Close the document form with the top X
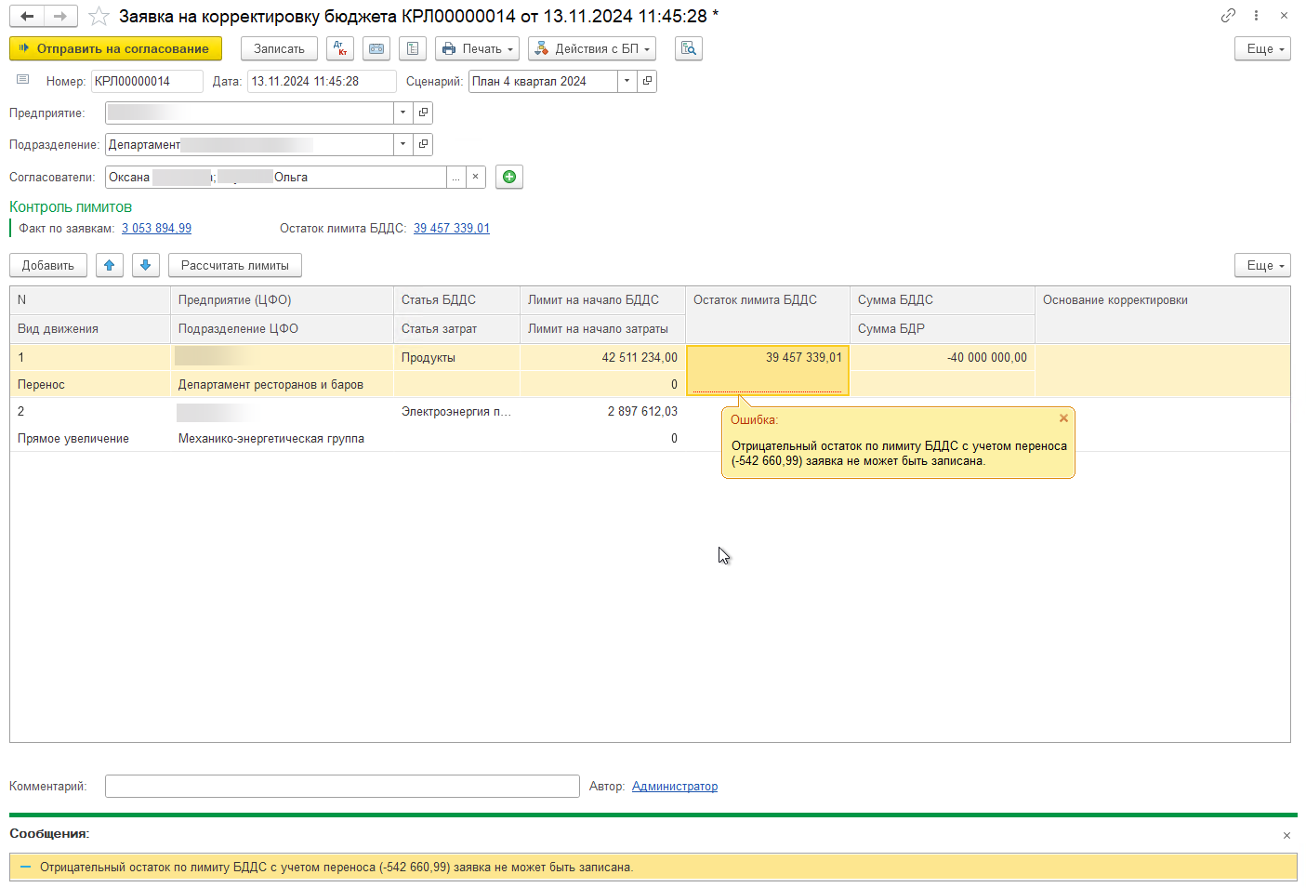This screenshot has height=888, width=1306. click(1284, 16)
